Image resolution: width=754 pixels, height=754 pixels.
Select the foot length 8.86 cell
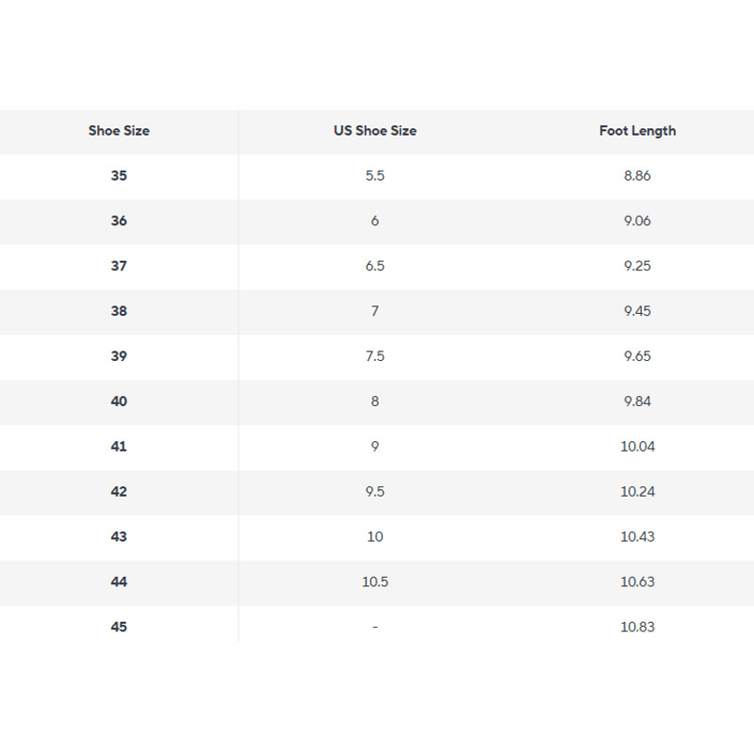coord(637,176)
